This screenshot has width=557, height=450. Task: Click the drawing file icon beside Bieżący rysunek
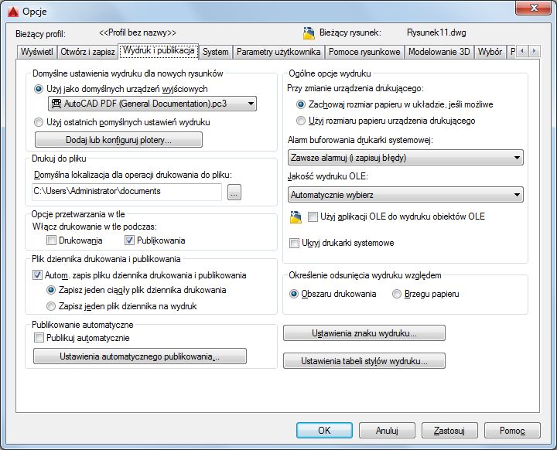point(309,32)
